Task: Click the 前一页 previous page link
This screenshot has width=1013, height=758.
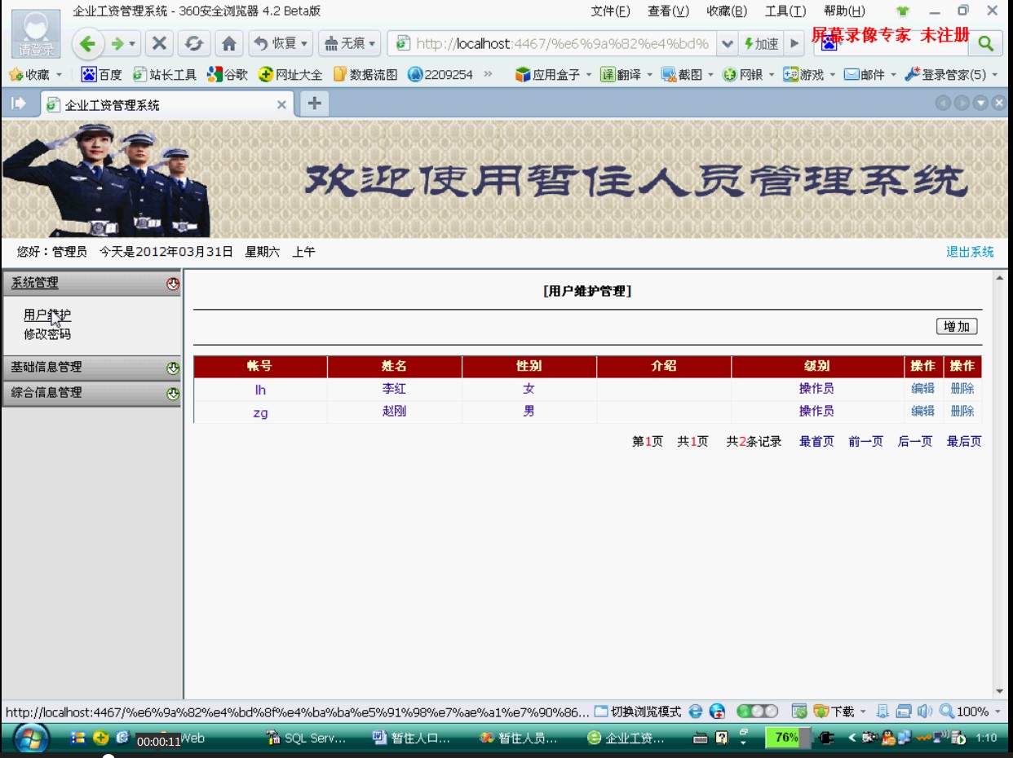Action: [x=865, y=442]
